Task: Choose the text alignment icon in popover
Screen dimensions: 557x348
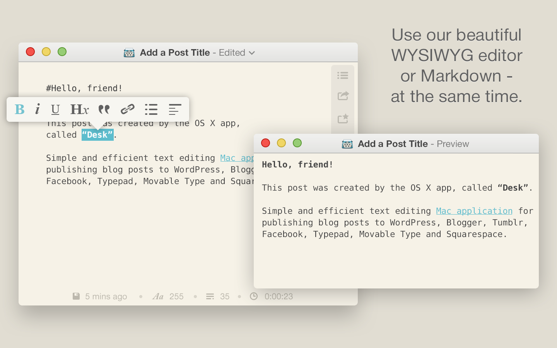Action: tap(175, 109)
